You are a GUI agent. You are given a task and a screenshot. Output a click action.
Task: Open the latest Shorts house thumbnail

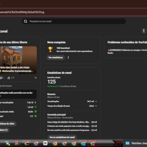tap(18, 60)
